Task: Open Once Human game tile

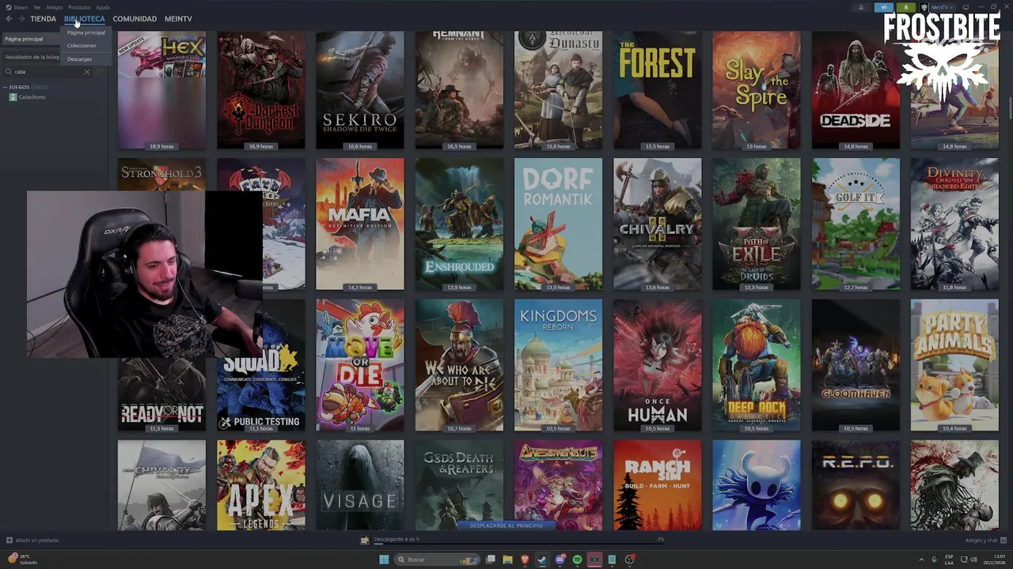Action: coord(658,365)
